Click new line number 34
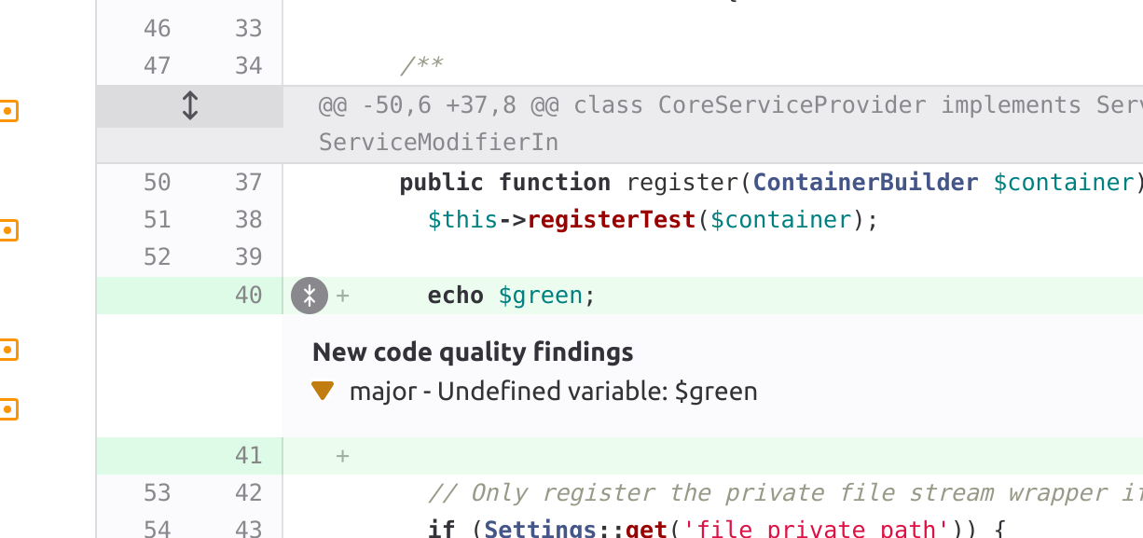 tap(248, 65)
